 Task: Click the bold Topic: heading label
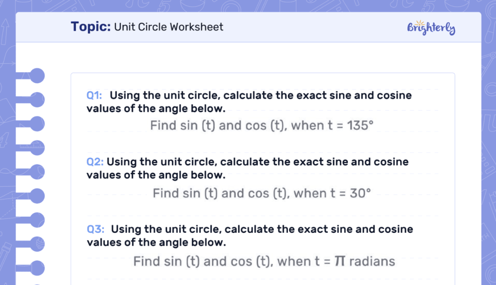point(91,27)
